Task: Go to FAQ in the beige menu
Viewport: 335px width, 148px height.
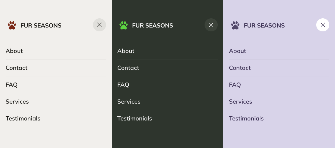Action: pos(12,85)
